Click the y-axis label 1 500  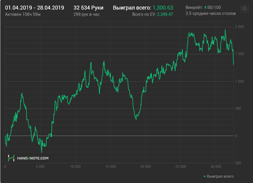[239, 54]
